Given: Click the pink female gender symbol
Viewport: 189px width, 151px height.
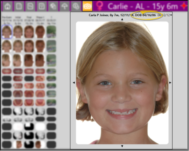Looking at the screenshot, I should pyautogui.click(x=99, y=6).
